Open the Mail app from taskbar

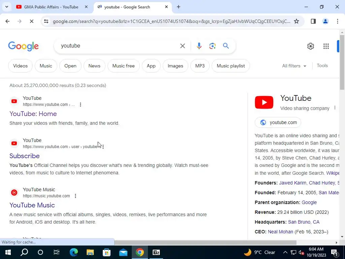coord(123,252)
